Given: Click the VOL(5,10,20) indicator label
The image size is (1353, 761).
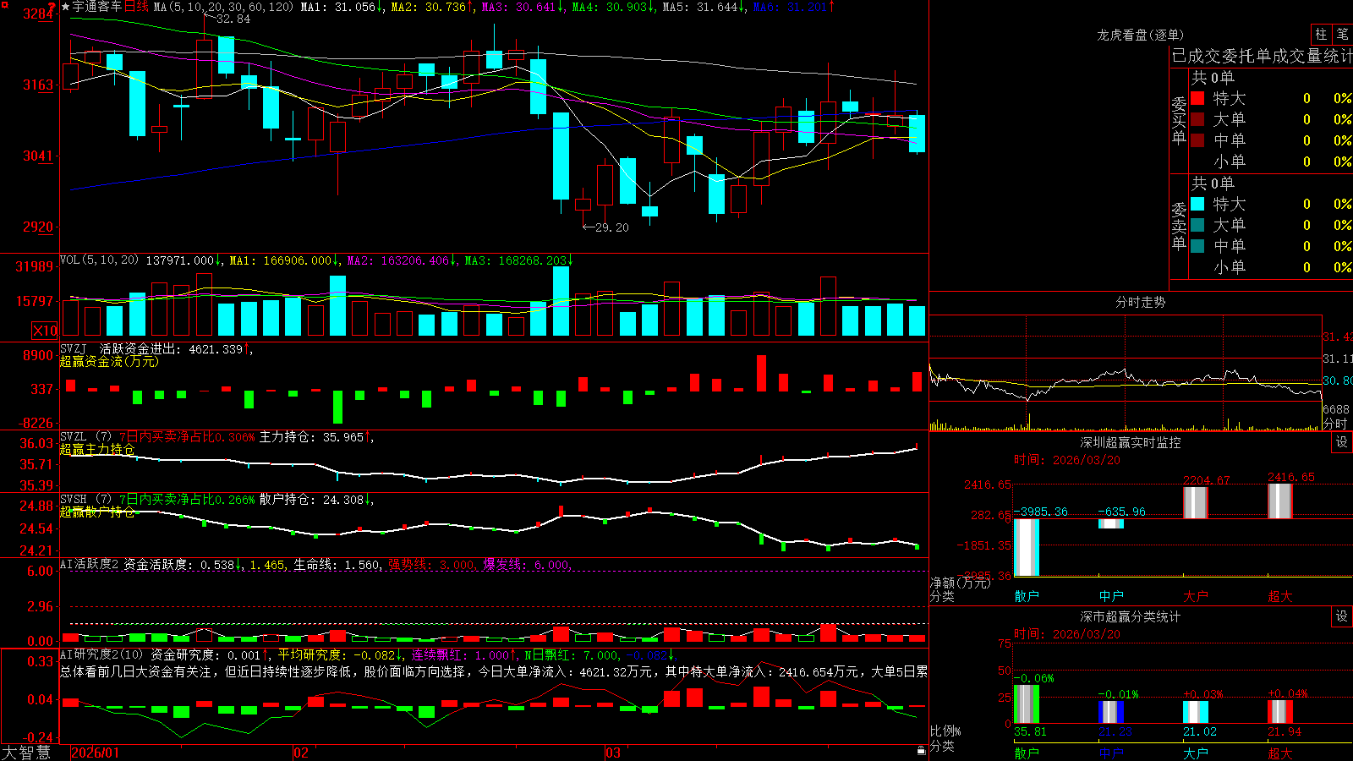Looking at the screenshot, I should pos(99,260).
